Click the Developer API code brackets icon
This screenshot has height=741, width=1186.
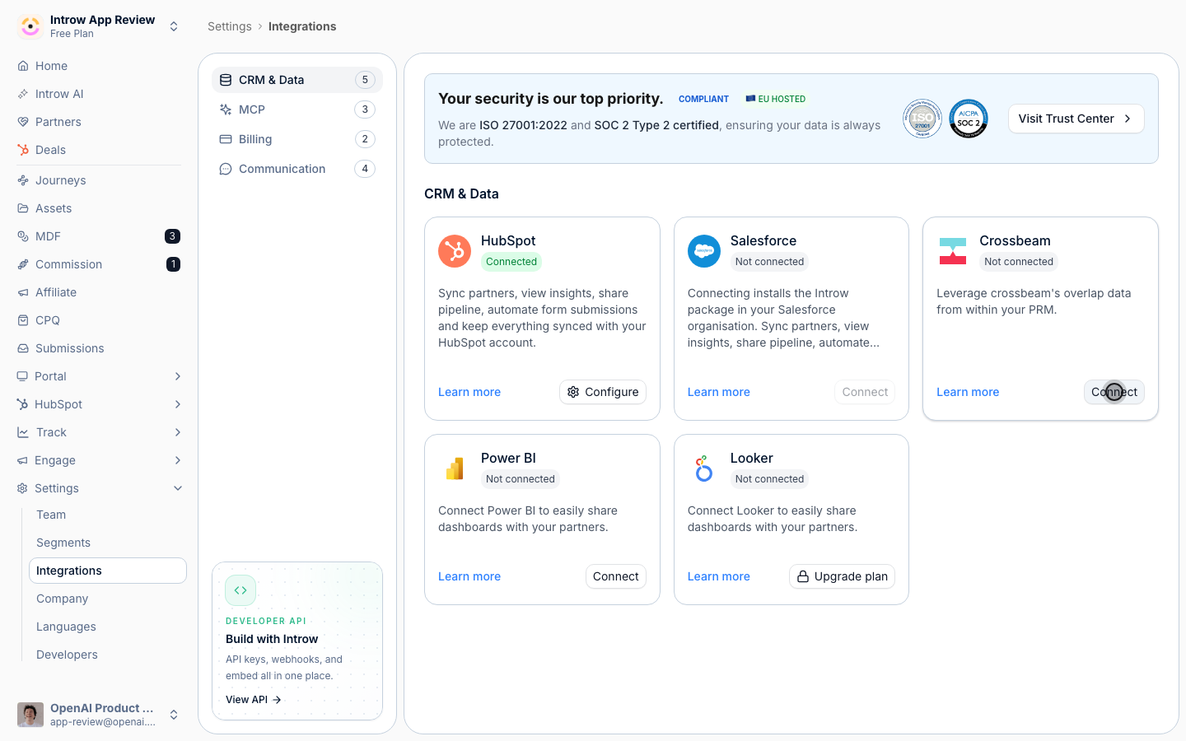[240, 590]
